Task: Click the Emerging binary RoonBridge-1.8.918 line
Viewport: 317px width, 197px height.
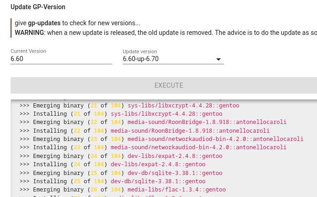Action: tap(153, 122)
